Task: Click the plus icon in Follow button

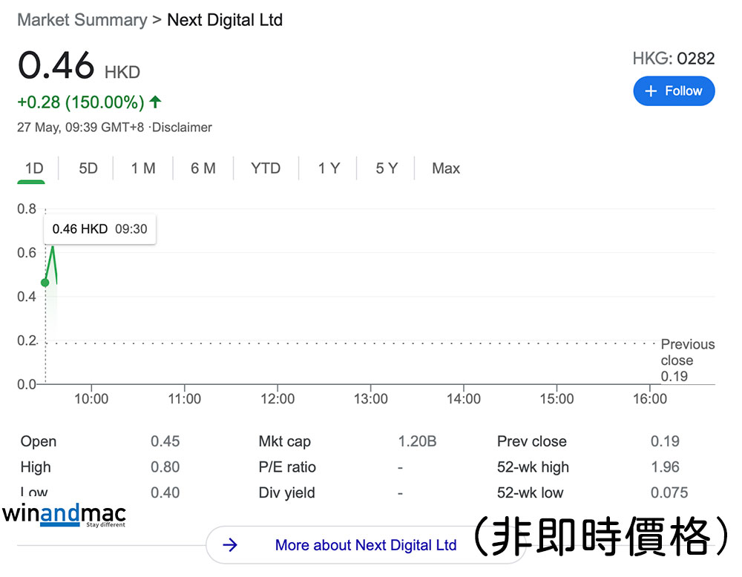Action: coord(651,91)
